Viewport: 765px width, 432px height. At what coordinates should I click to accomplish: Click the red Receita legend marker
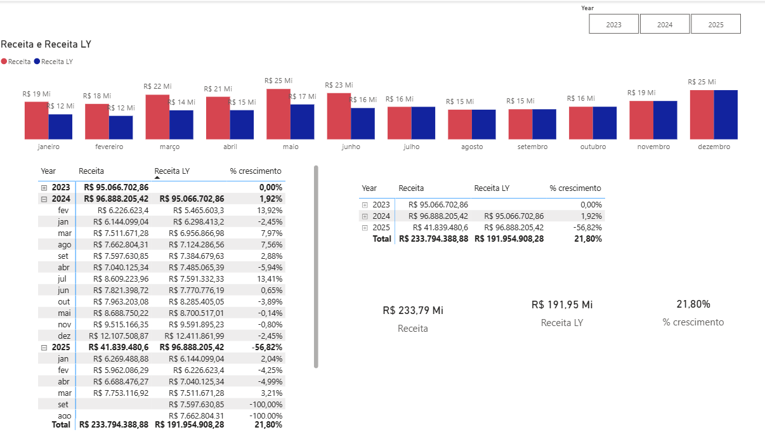tap(4, 62)
